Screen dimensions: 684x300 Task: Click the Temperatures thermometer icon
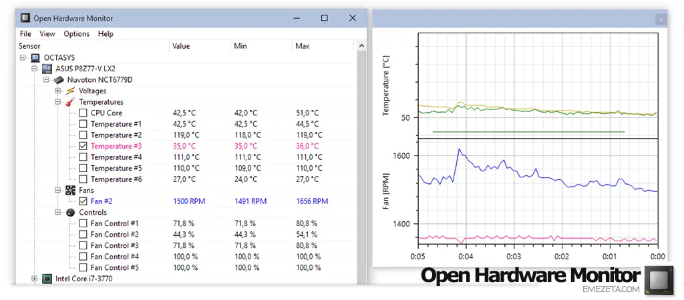pyautogui.click(x=70, y=102)
